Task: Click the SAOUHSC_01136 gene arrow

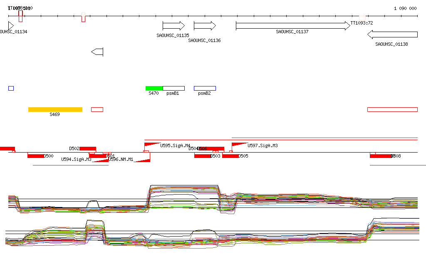Action: point(205,26)
